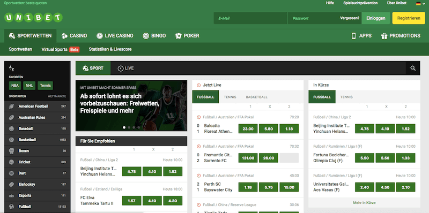Click the second carousel dot on promo banner

tap(129, 127)
